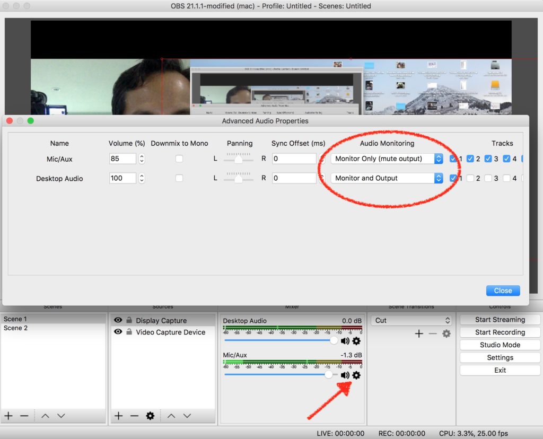Image resolution: width=543 pixels, height=439 pixels.
Task: Click Mic/Aux volume percent field
Action: click(x=122, y=159)
